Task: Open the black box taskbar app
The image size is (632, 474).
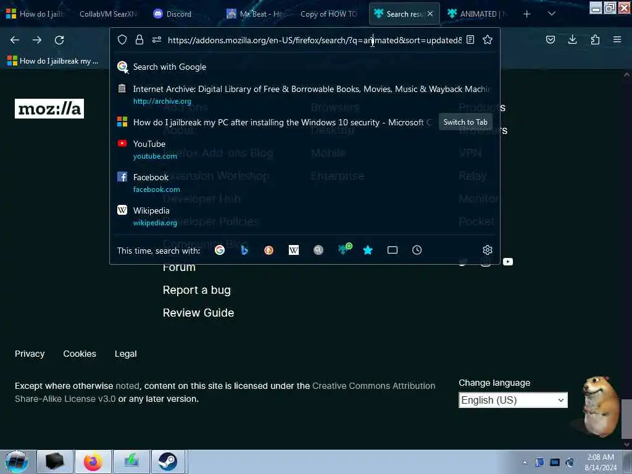Action: (x=55, y=462)
